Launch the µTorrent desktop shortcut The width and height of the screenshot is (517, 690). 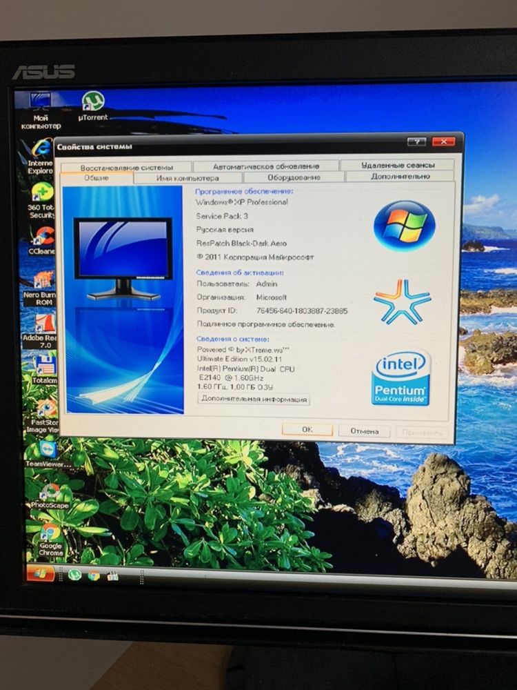[93, 106]
